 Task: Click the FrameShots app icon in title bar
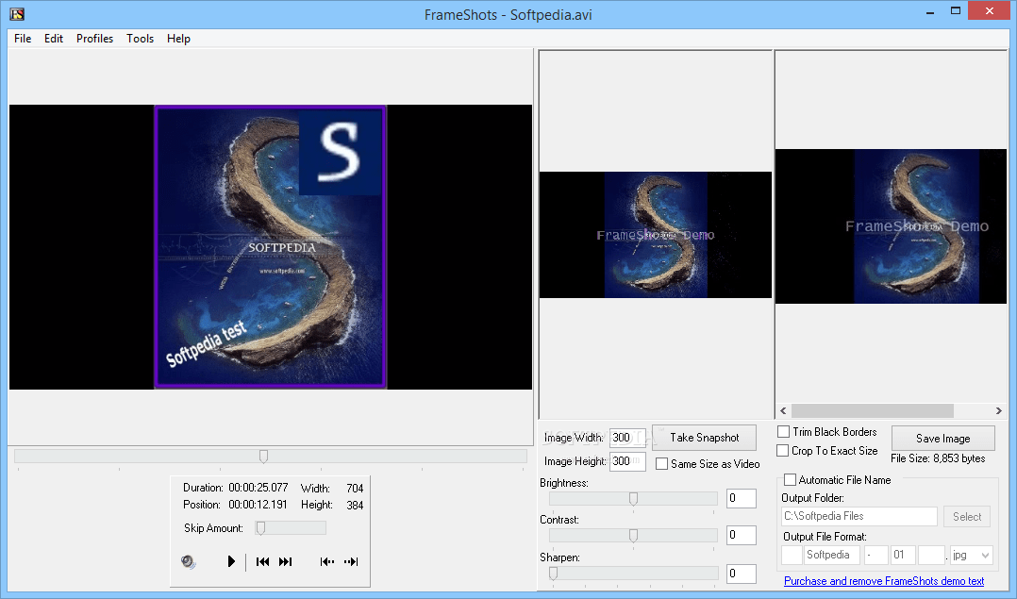pyautogui.click(x=17, y=13)
